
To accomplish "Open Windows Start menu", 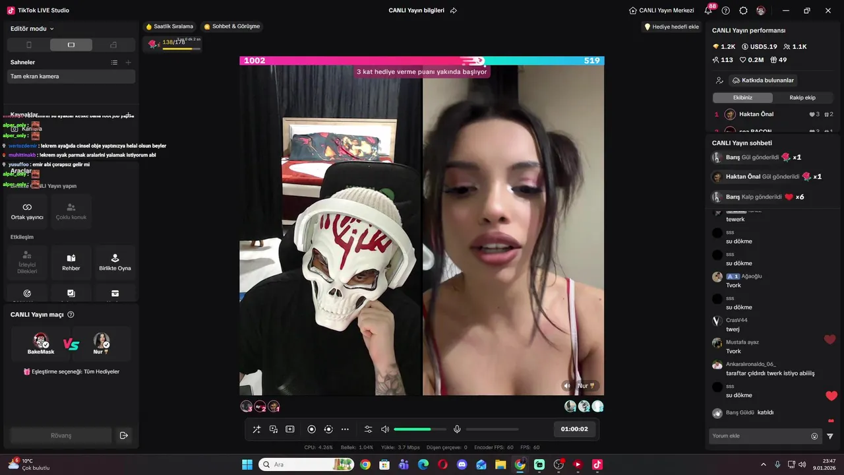I will click(x=247, y=464).
